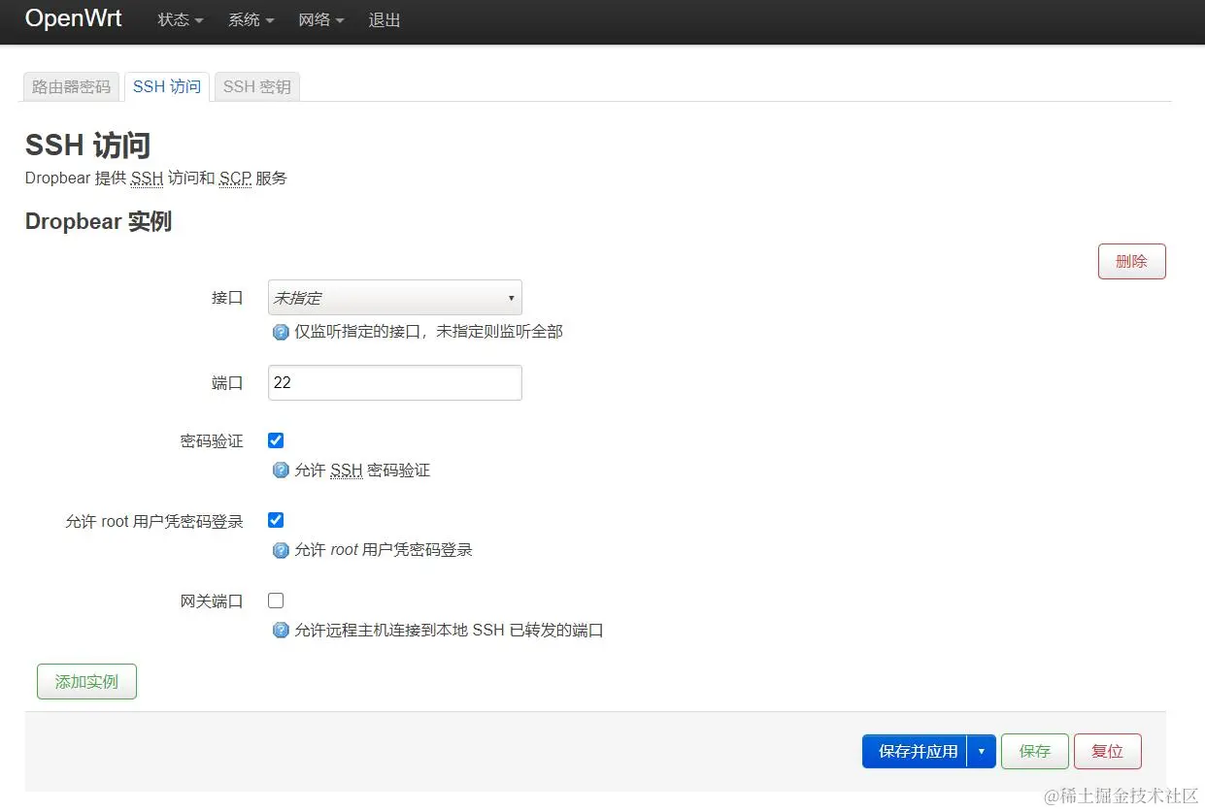This screenshot has width=1205, height=812.
Task: Disable the 密码验证 checkbox
Action: [x=275, y=439]
